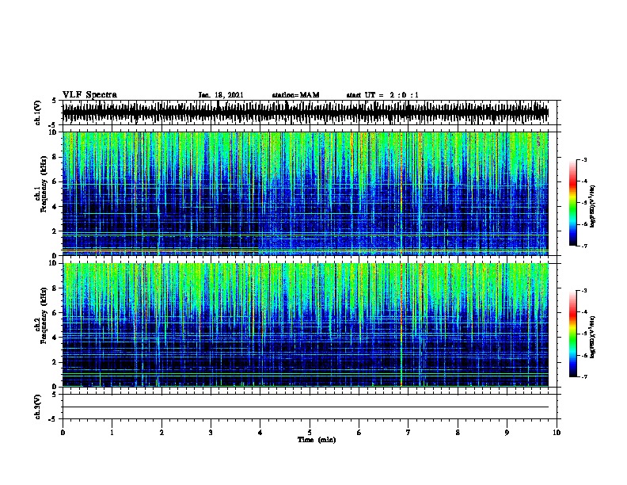Click the ch.1 frequency tick "2"
Viewport: 627px width, 485px height.
tap(55, 231)
